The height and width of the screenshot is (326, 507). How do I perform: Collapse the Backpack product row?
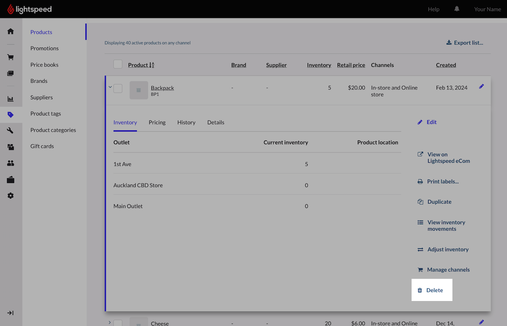coord(110,87)
